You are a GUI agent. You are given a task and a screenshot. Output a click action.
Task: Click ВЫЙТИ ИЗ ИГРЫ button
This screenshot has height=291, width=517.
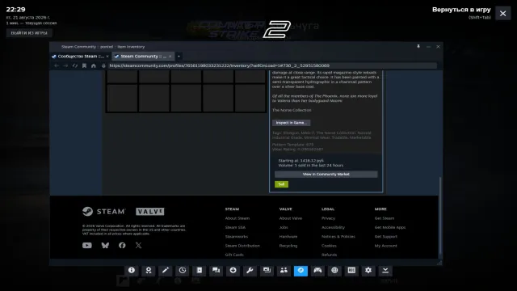pyautogui.click(x=29, y=33)
